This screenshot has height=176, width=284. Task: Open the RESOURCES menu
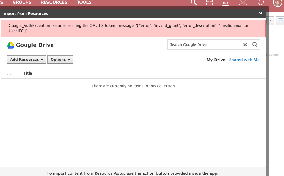click(x=54, y=2)
